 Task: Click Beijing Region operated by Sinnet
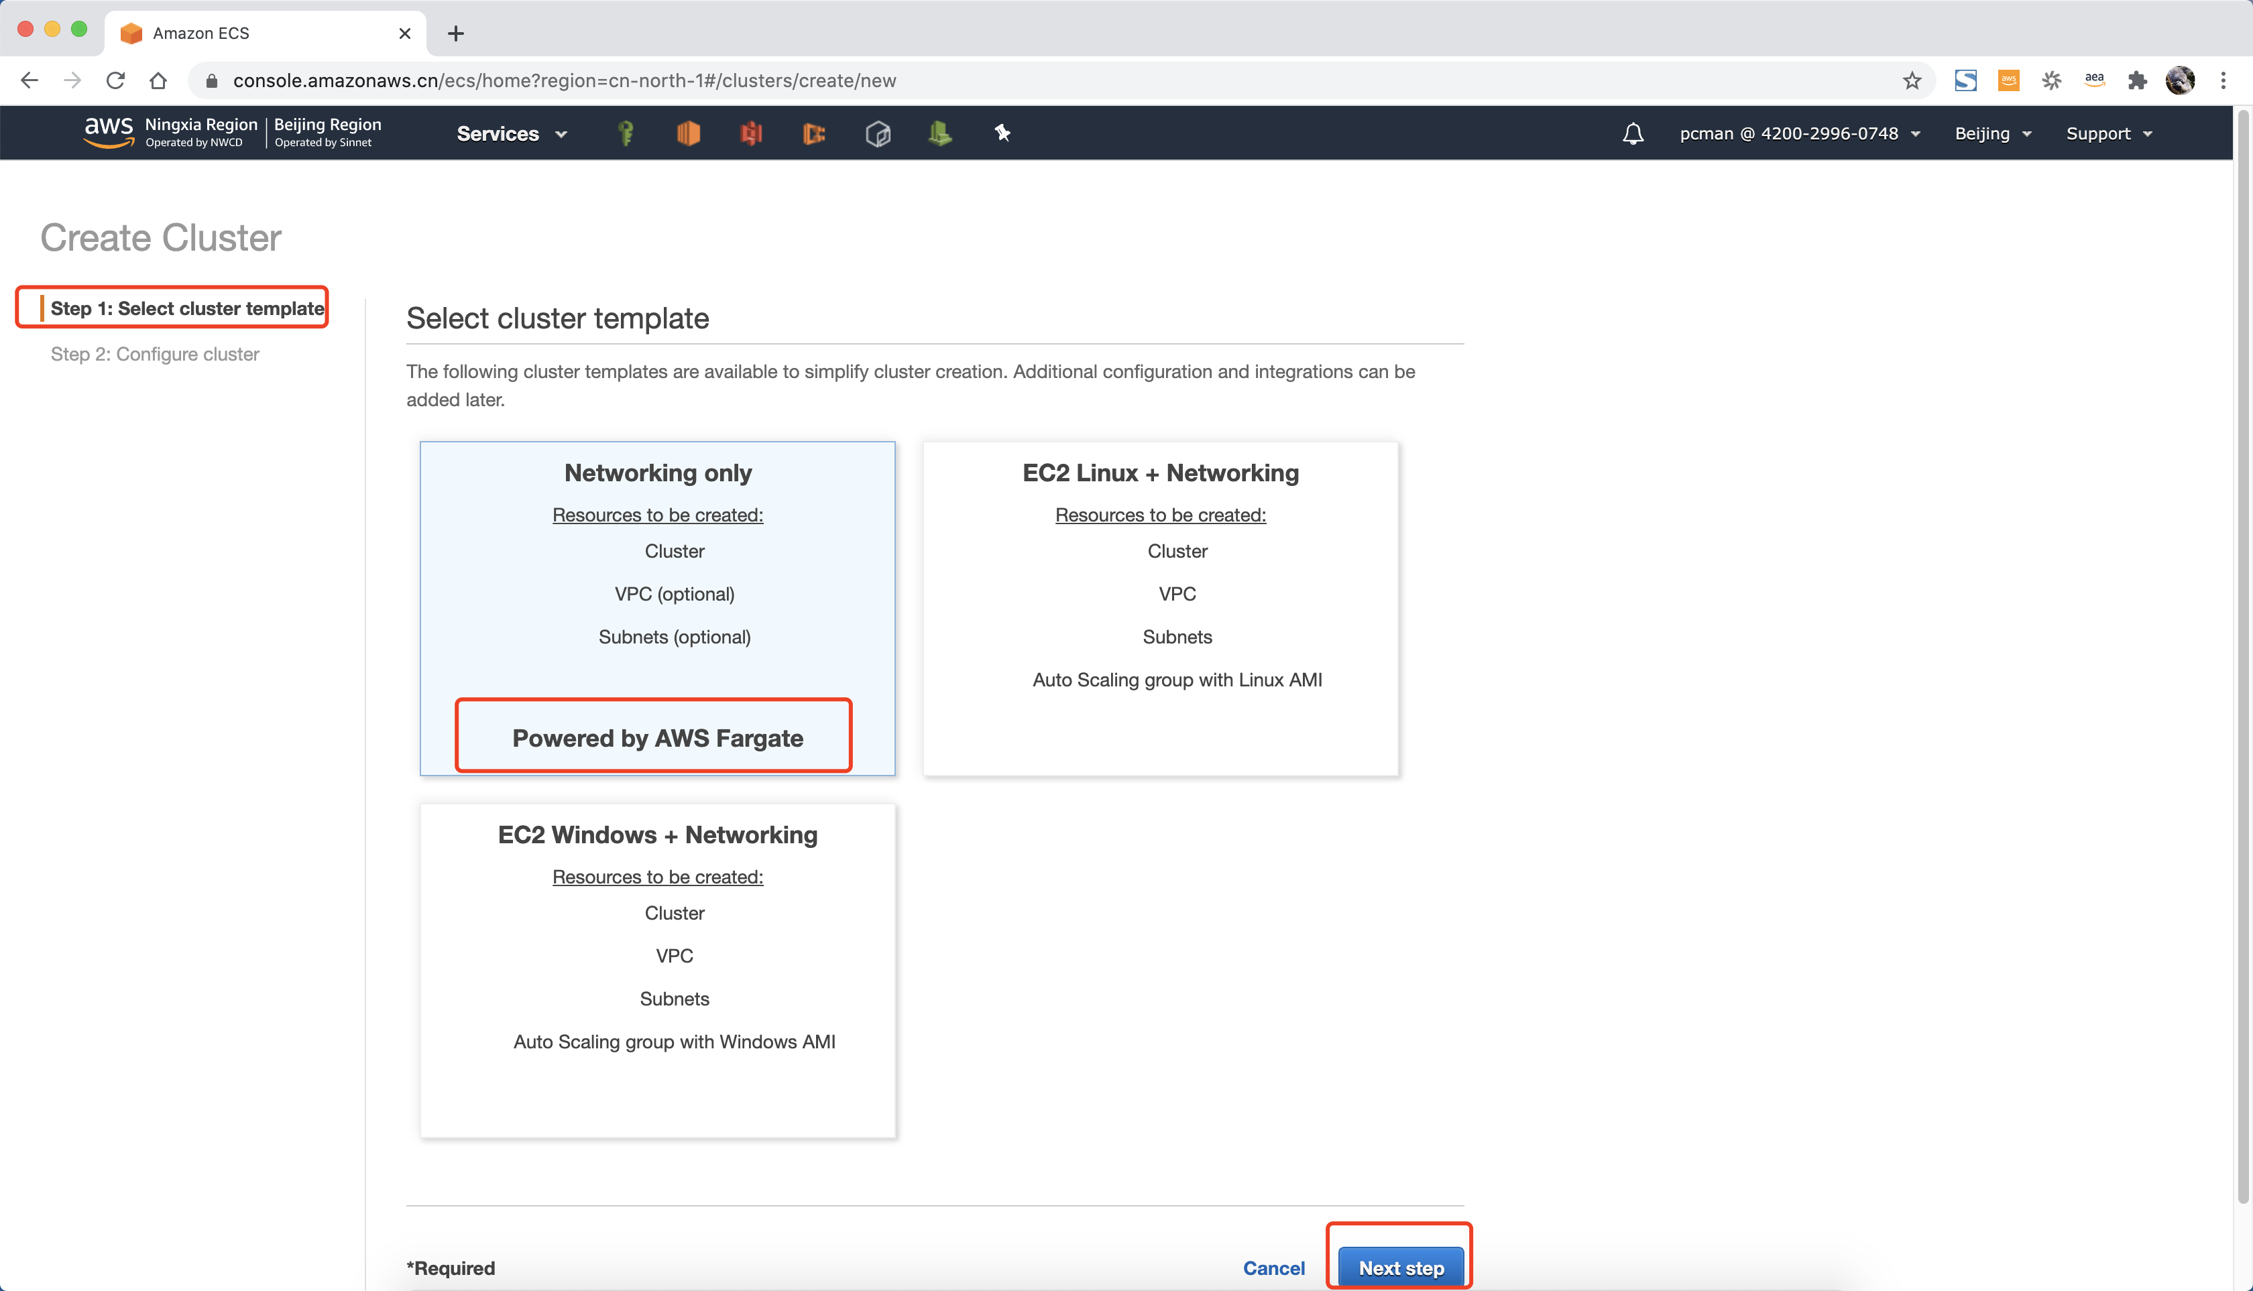coord(327,132)
